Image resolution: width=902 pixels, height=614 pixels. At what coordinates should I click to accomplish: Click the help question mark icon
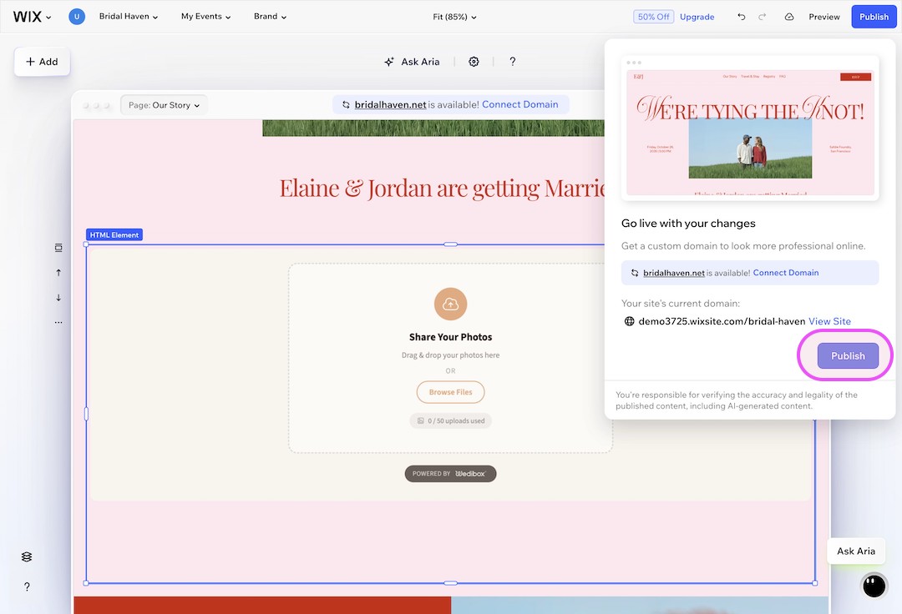pos(513,61)
